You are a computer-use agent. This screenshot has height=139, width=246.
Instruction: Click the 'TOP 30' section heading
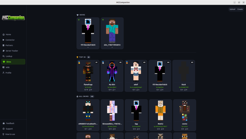coord(82,57)
